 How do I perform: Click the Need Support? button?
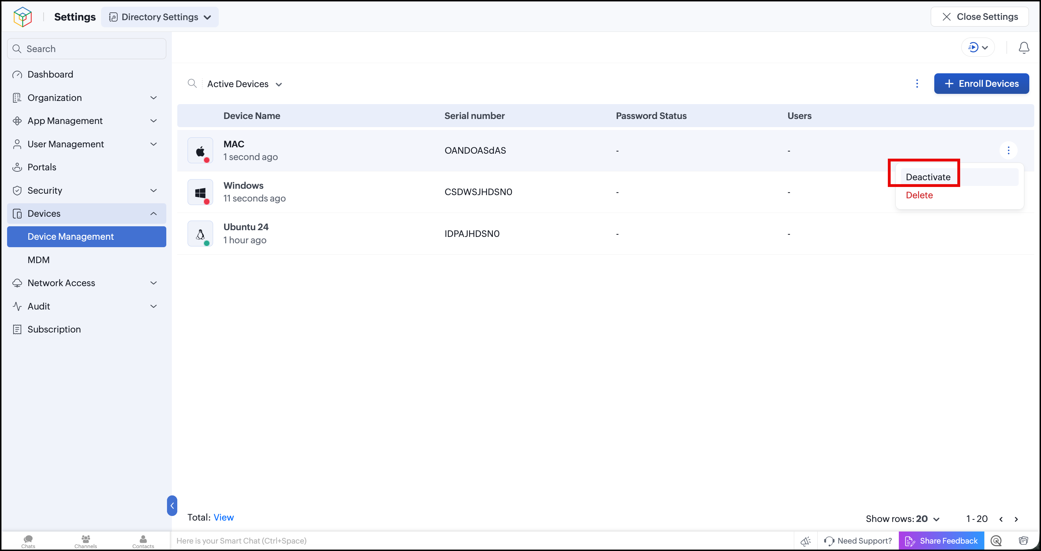pyautogui.click(x=858, y=541)
